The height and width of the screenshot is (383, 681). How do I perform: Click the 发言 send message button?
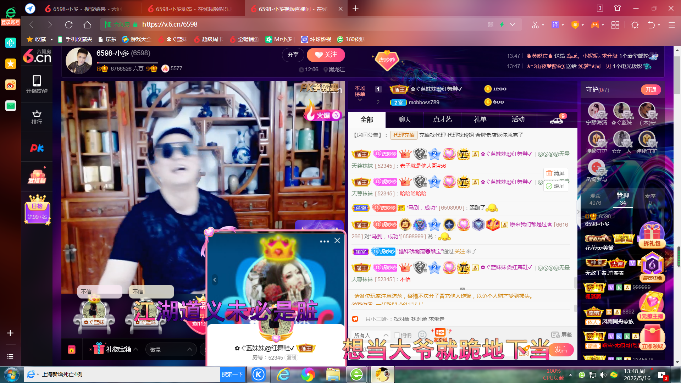click(x=561, y=350)
